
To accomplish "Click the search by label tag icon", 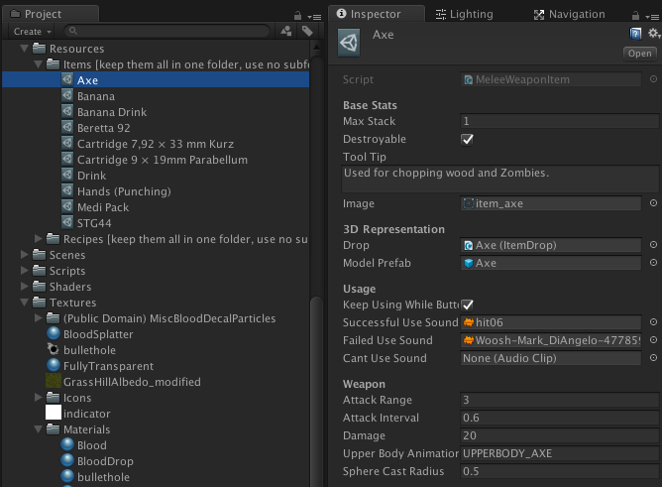I will click(307, 32).
